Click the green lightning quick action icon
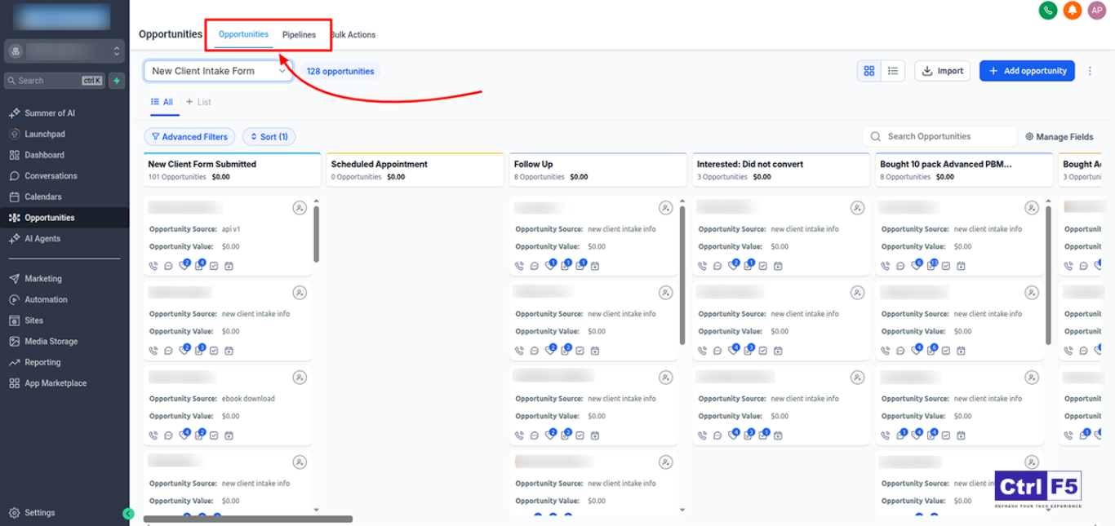The width and height of the screenshot is (1115, 526). point(118,81)
